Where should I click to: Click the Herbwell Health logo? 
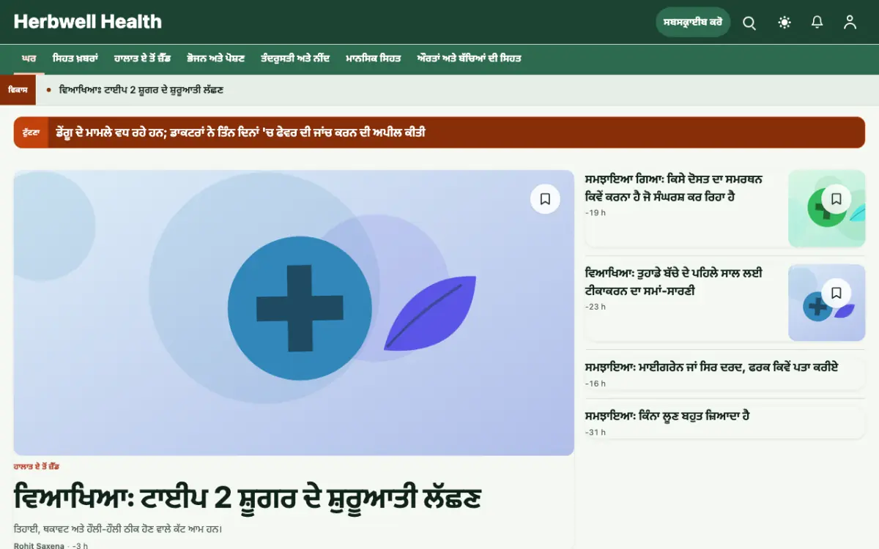pos(88,22)
